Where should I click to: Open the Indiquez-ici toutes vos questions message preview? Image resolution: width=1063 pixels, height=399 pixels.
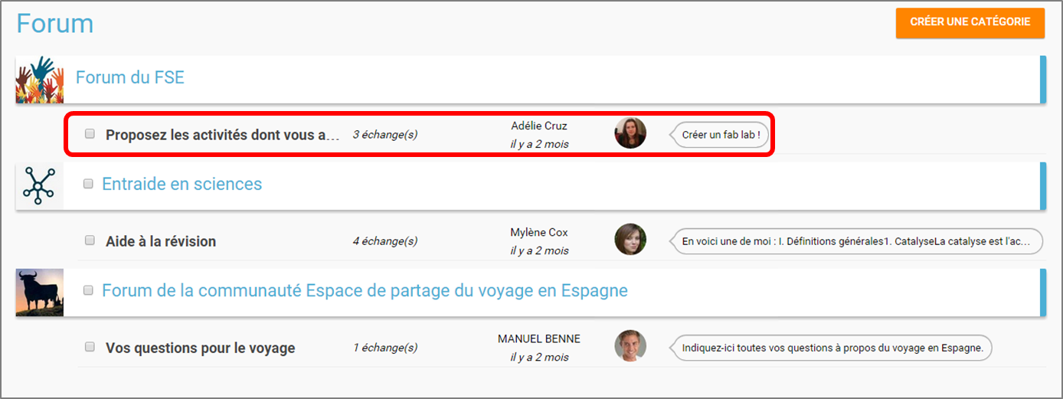point(831,348)
